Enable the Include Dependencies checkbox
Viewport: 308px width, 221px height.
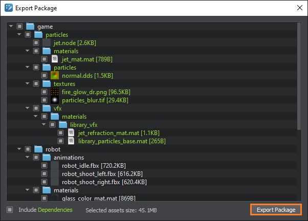[x=10, y=210]
